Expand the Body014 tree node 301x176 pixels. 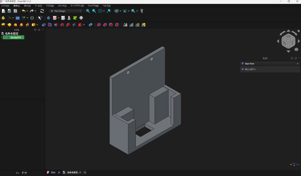click(x=2, y=37)
